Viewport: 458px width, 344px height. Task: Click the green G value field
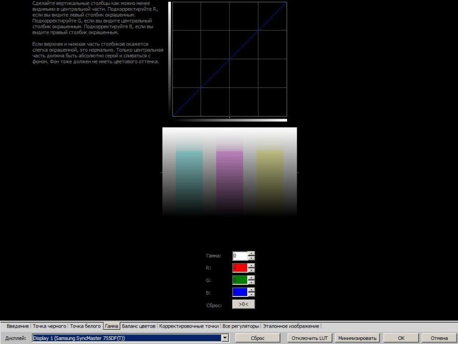tap(240, 281)
